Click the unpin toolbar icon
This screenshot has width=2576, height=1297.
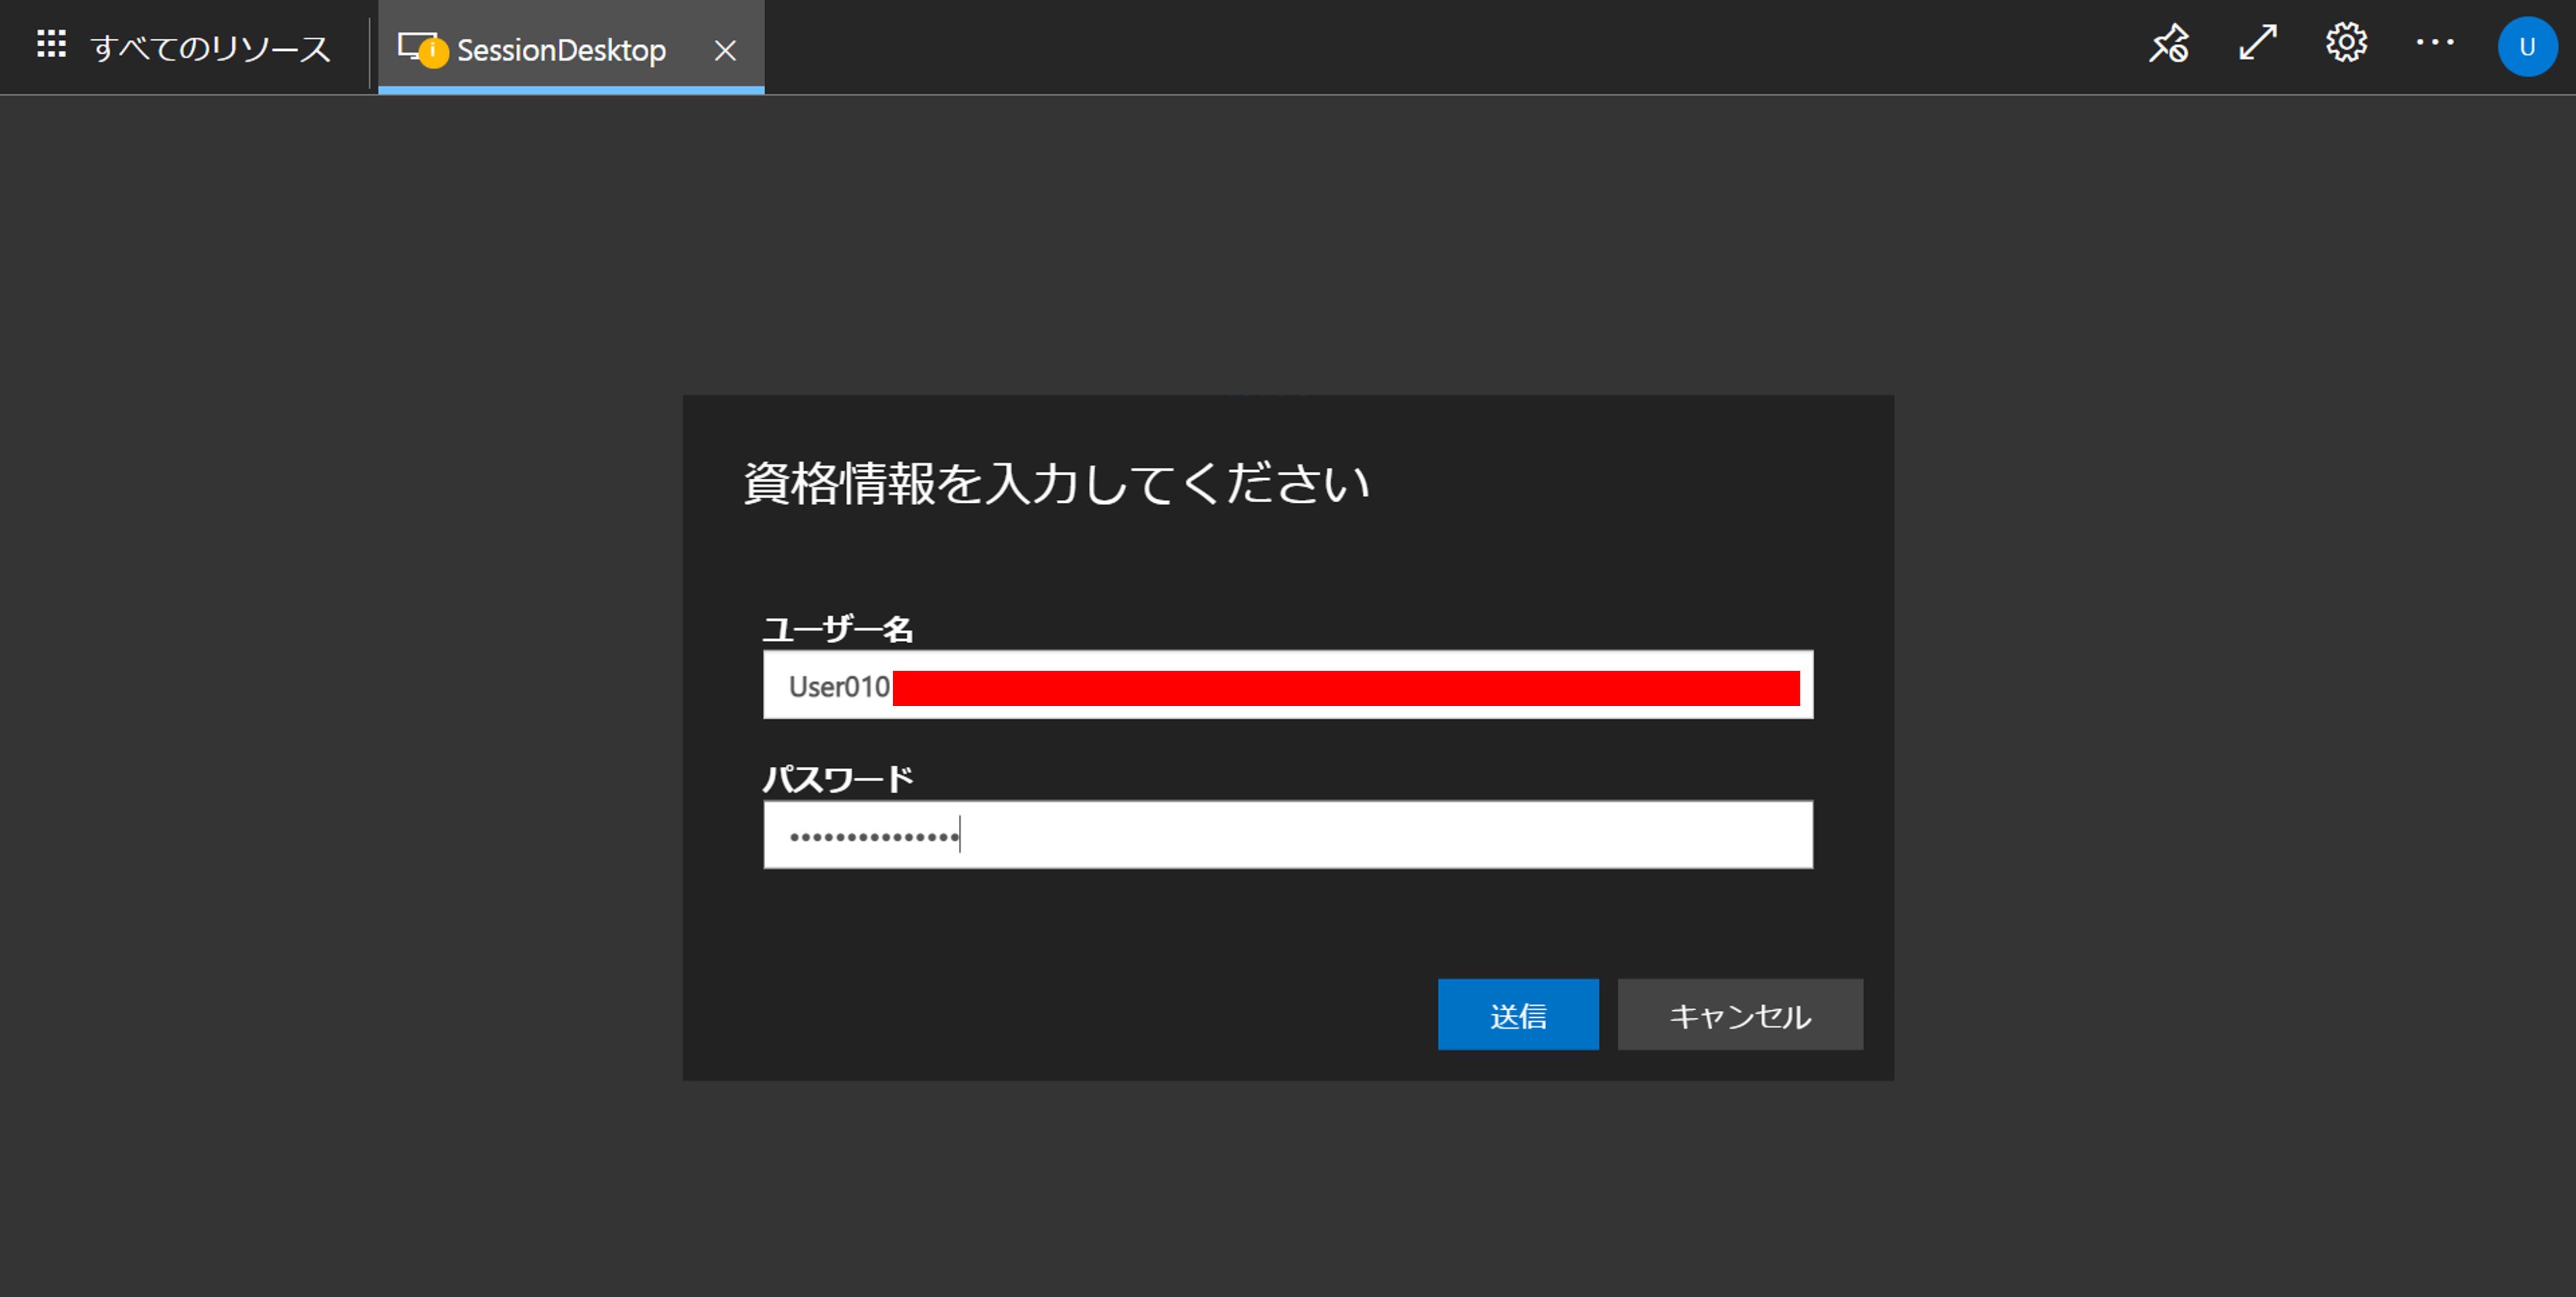[x=2169, y=43]
